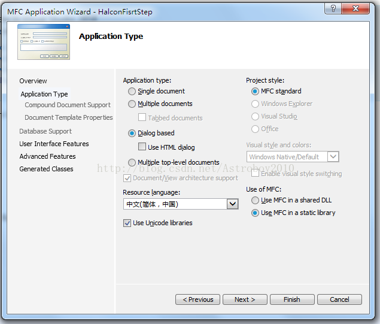
Task: Select Office project style
Action: (x=255, y=129)
